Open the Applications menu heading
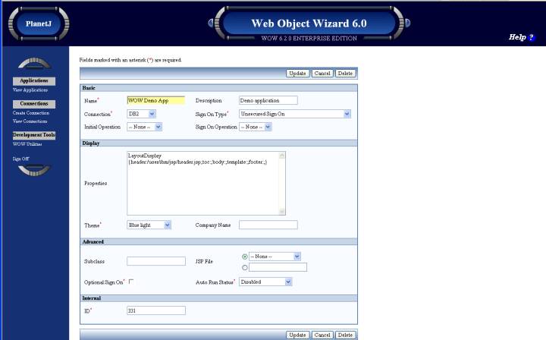Image resolution: width=546 pixels, height=340 pixels. pyautogui.click(x=34, y=80)
